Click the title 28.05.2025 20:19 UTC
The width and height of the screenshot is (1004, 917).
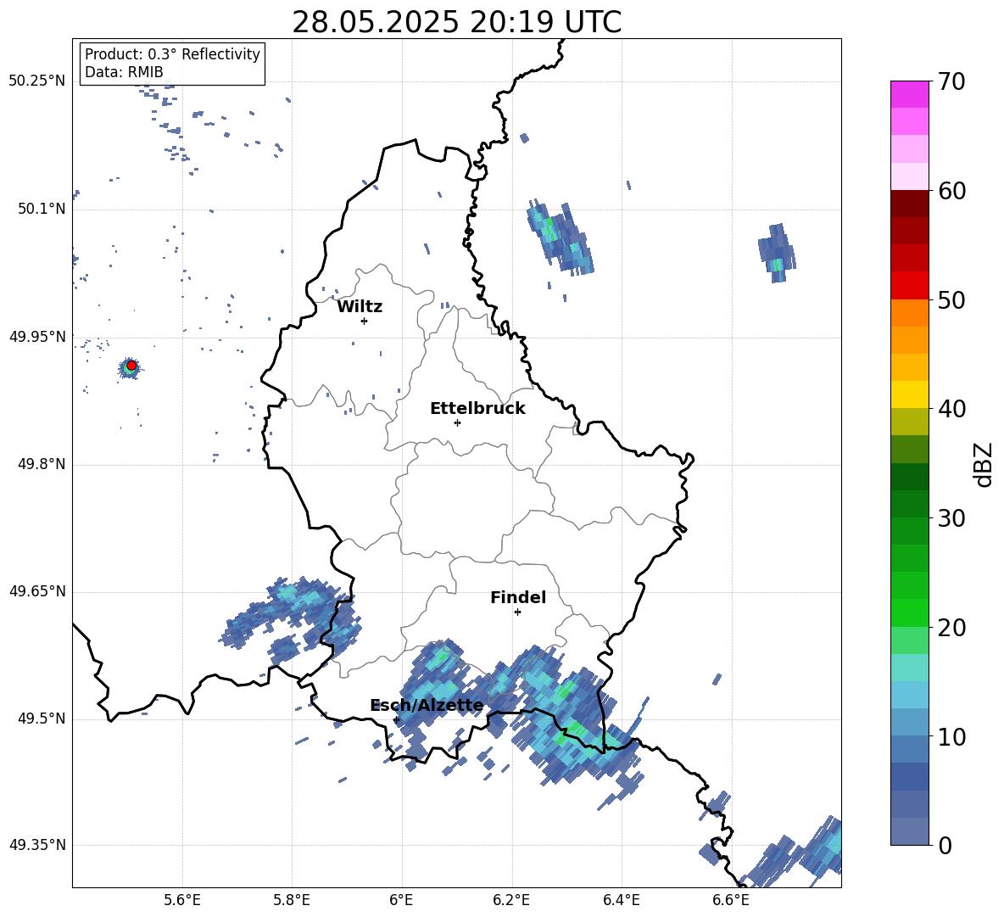pos(456,22)
